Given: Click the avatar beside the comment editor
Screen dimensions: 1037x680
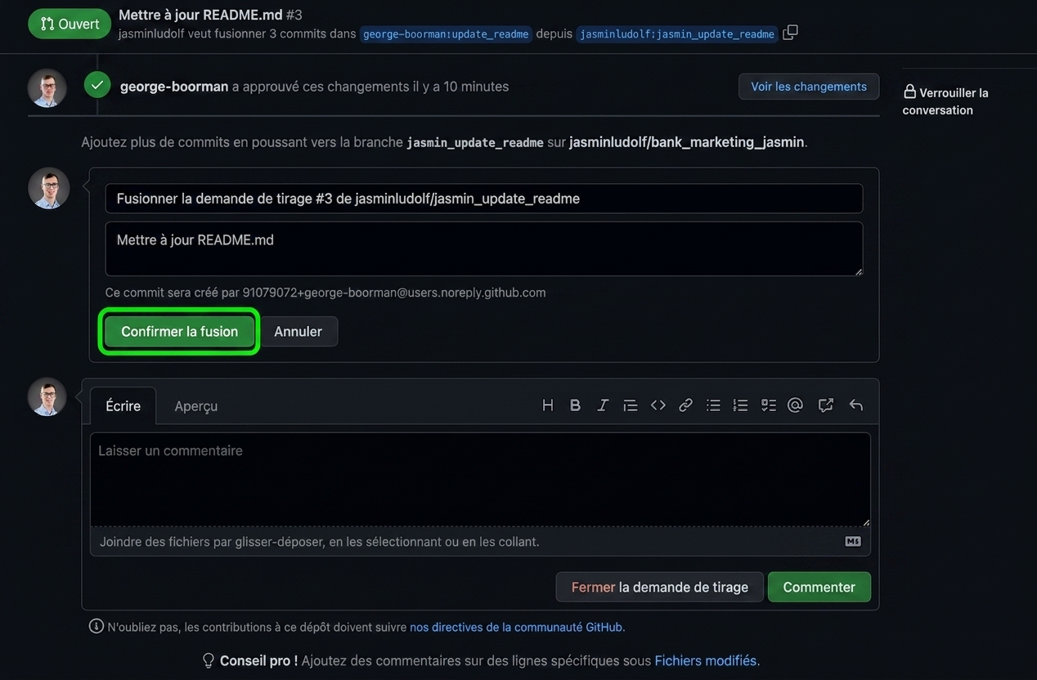Looking at the screenshot, I should (x=47, y=397).
